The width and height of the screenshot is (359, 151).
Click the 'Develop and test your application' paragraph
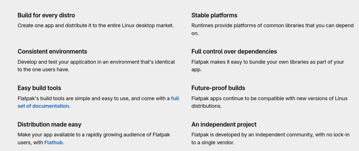[96, 66]
